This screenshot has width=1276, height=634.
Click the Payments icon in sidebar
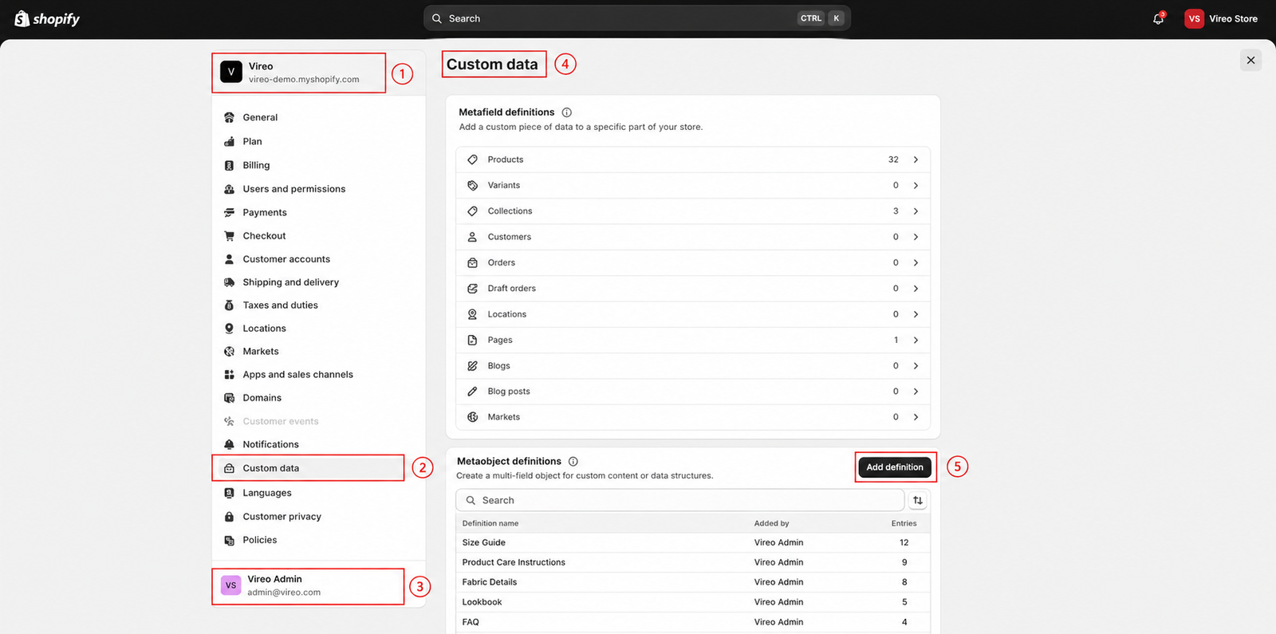[230, 212]
